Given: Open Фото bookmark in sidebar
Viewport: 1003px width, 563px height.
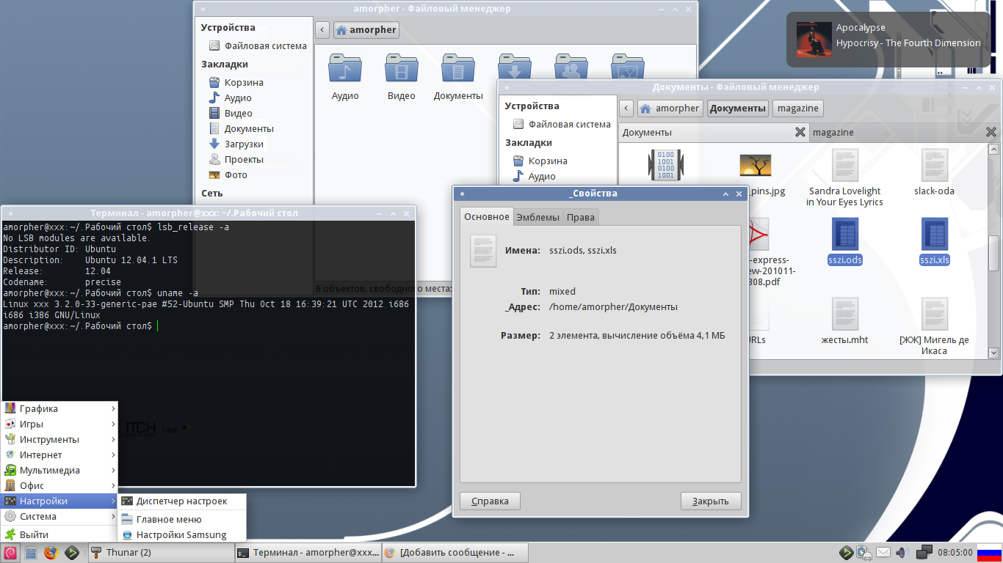Looking at the screenshot, I should (236, 174).
